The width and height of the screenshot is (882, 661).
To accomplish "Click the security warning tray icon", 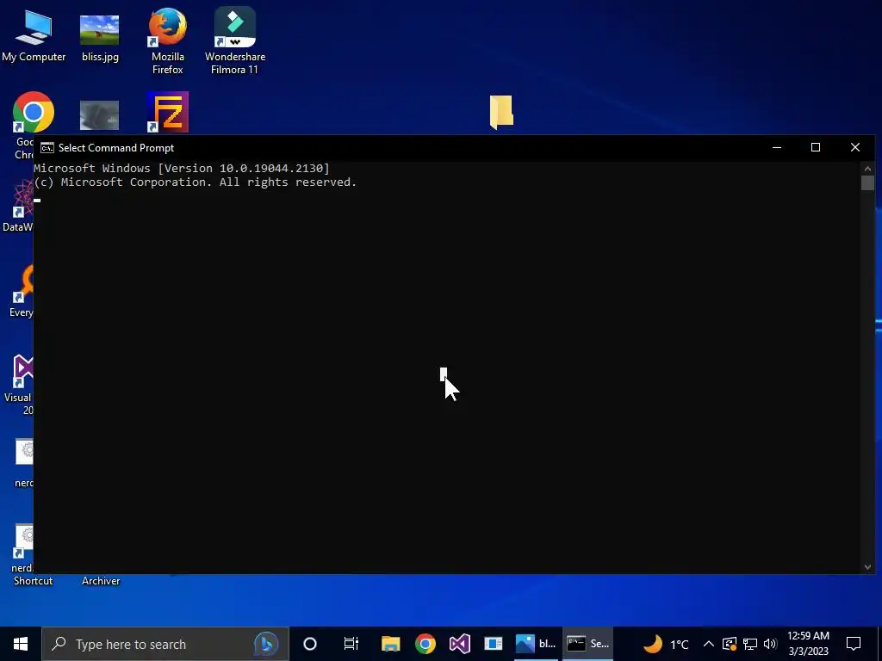I will (x=730, y=644).
